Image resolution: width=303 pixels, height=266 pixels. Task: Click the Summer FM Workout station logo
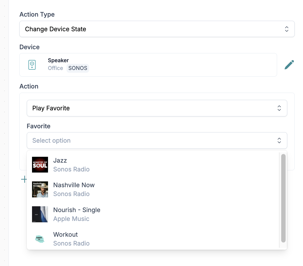pyautogui.click(x=40, y=239)
